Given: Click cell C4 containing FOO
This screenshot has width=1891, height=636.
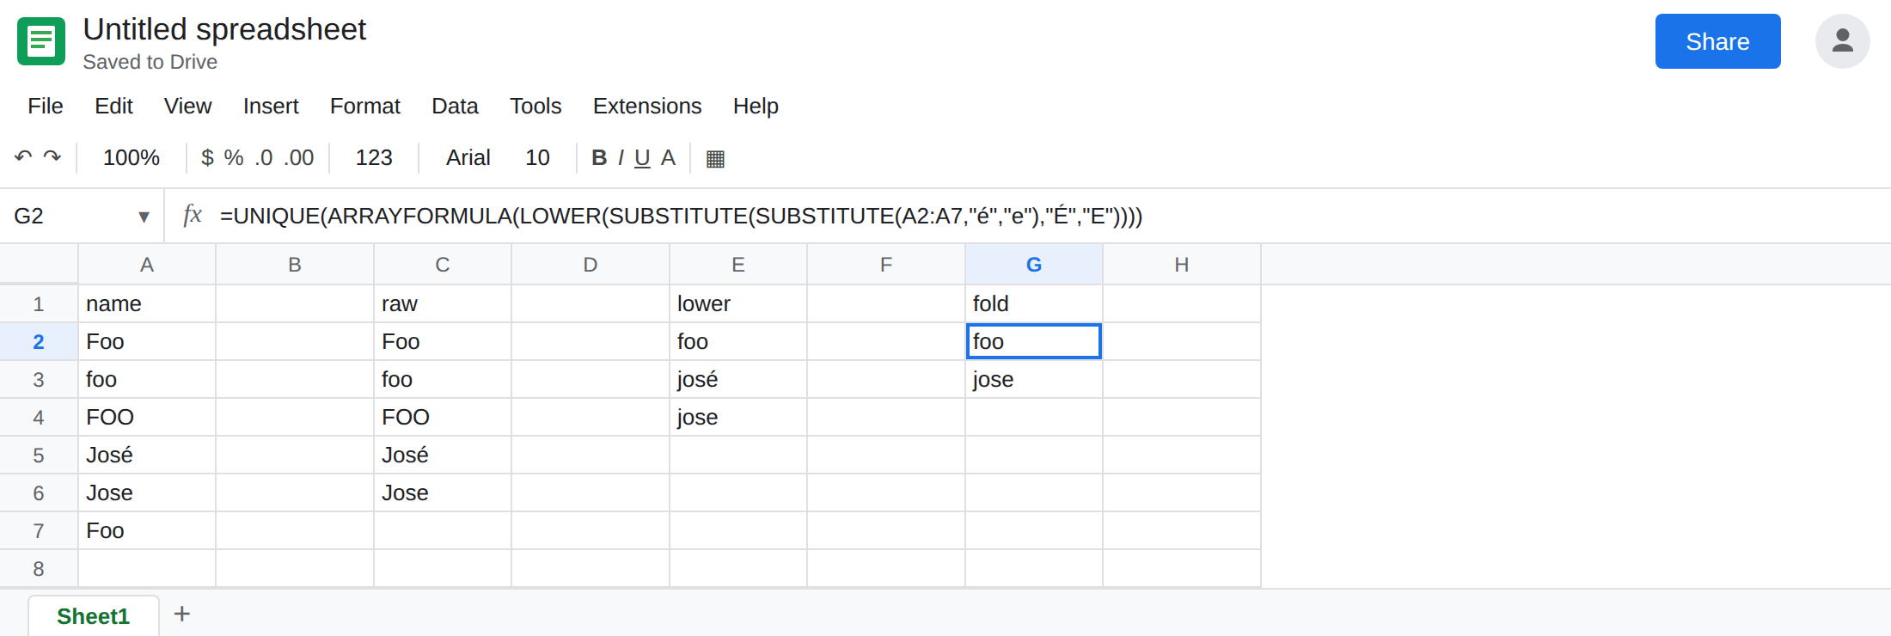Looking at the screenshot, I should point(443,417).
